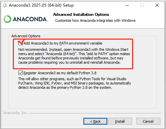The image size is (166, 129).
Task: Uncheck Register Anaconda3 as default Python checkbox
Action: coord(20,73)
